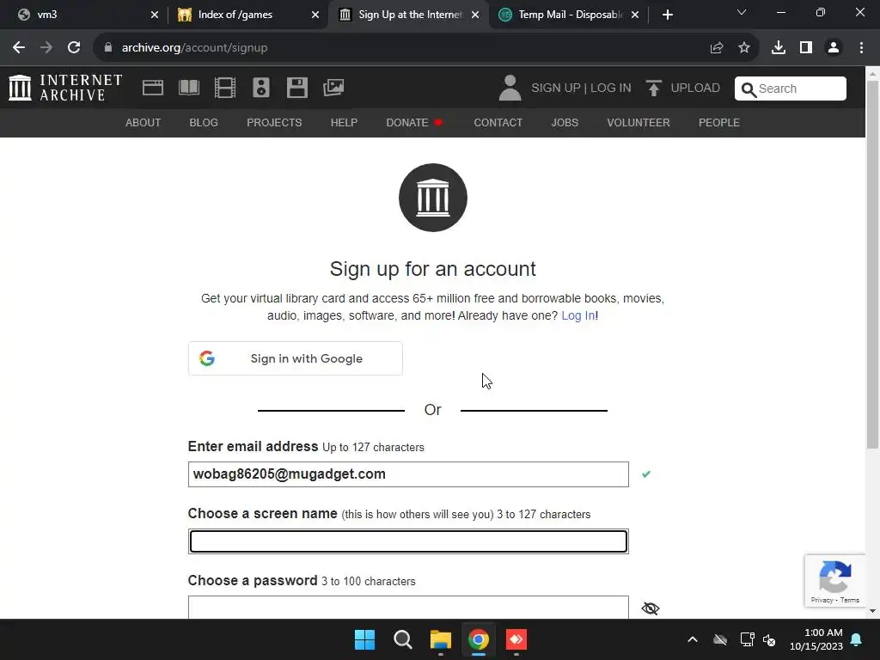The image size is (880, 660).
Task: Open Chrome profile icon
Action: pyautogui.click(x=834, y=48)
